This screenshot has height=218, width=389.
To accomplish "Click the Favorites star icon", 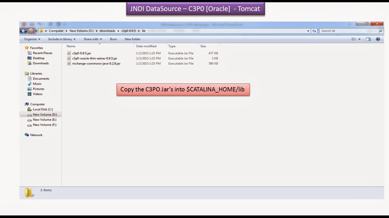I will tap(27, 48).
